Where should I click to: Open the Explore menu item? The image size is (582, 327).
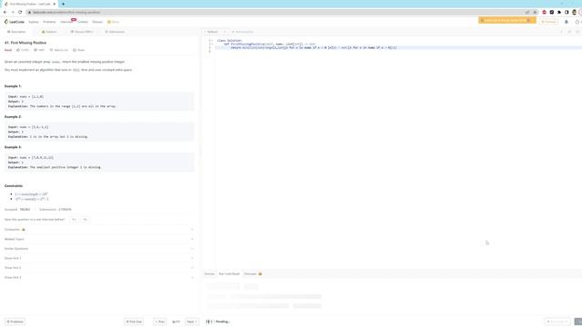[34, 22]
